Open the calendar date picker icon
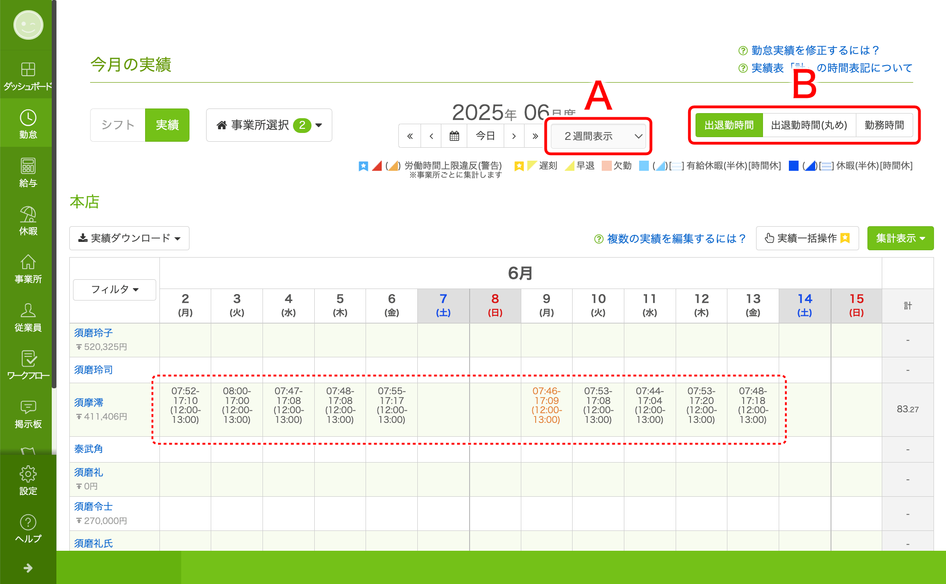The image size is (946, 584). click(454, 136)
